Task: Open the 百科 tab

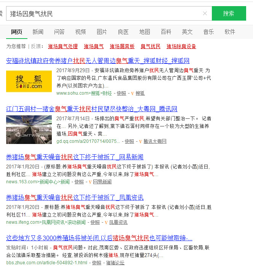Action: tap(166, 32)
